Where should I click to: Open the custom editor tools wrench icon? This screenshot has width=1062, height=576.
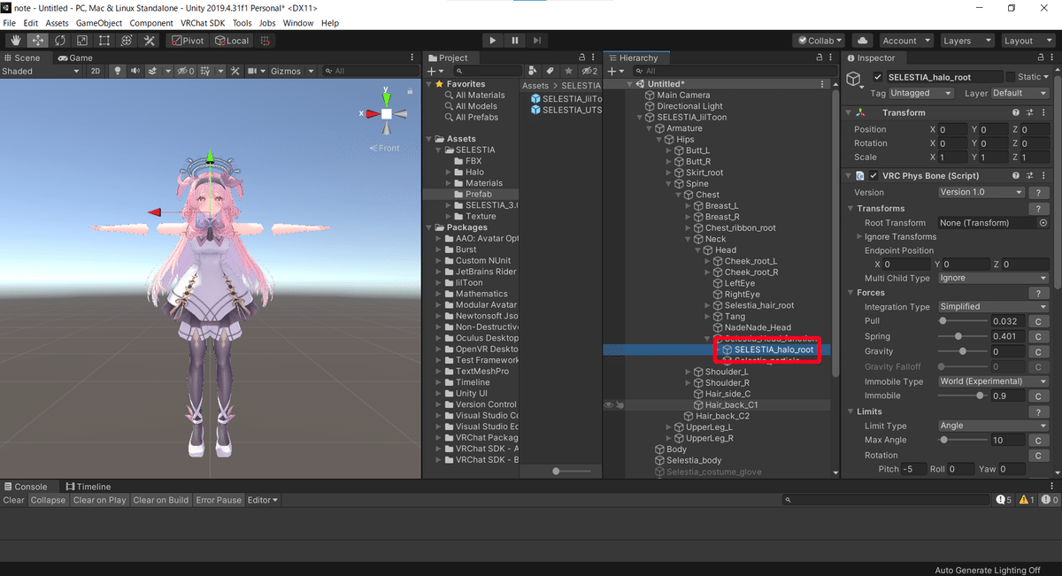click(x=148, y=40)
